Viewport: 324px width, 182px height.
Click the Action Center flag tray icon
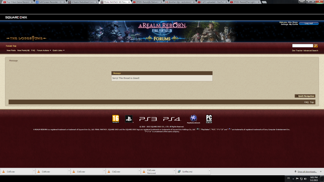[x=297, y=179]
